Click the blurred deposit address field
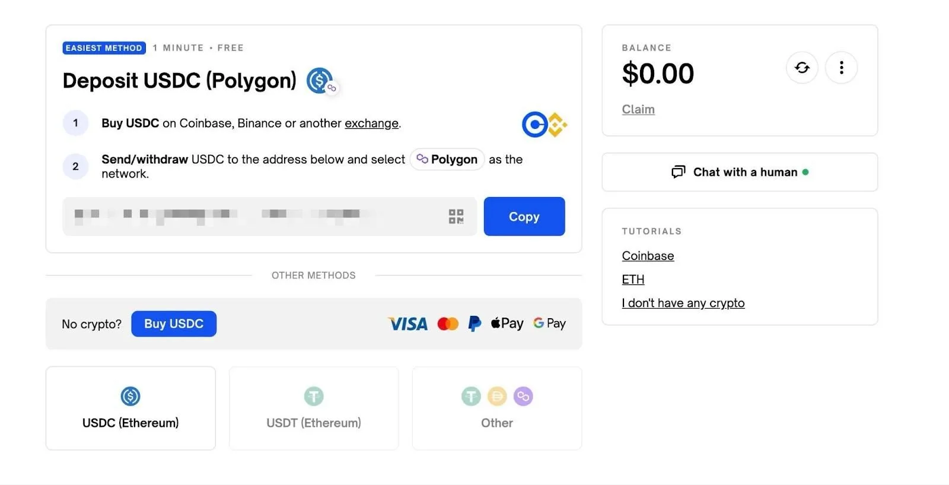The height and width of the screenshot is (485, 949). click(x=269, y=216)
